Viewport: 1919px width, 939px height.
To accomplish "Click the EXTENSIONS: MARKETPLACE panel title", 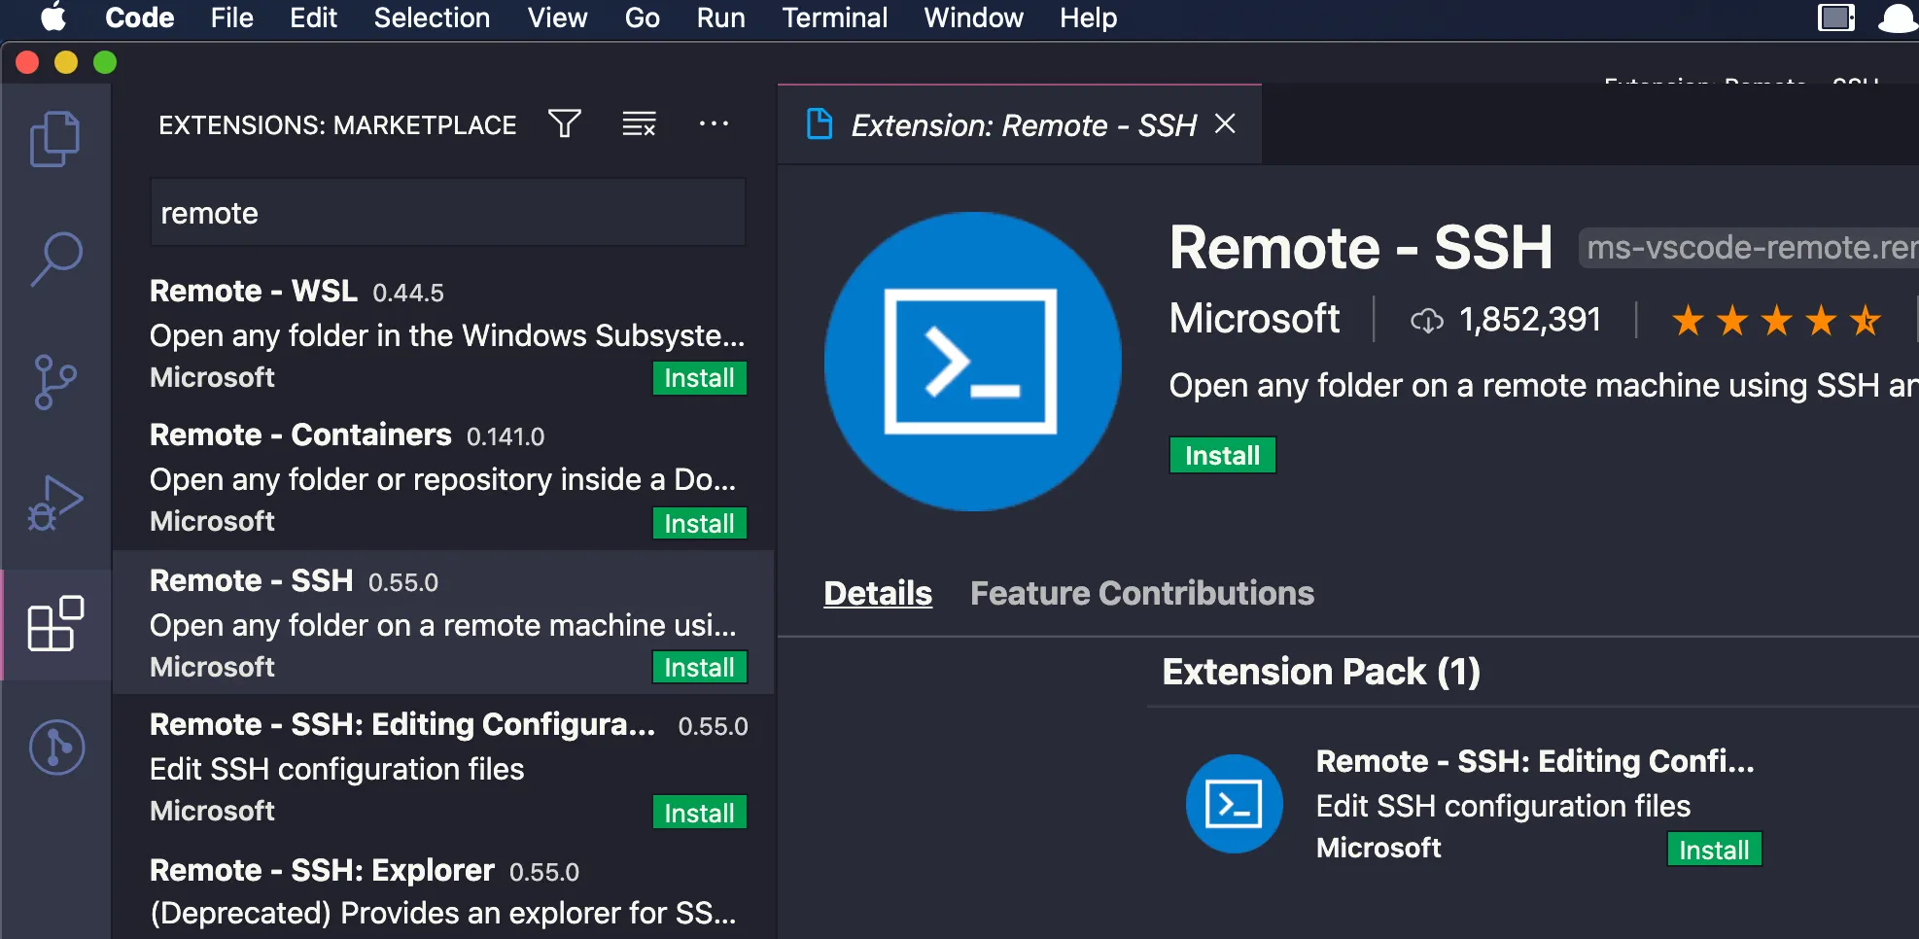I will tap(337, 124).
